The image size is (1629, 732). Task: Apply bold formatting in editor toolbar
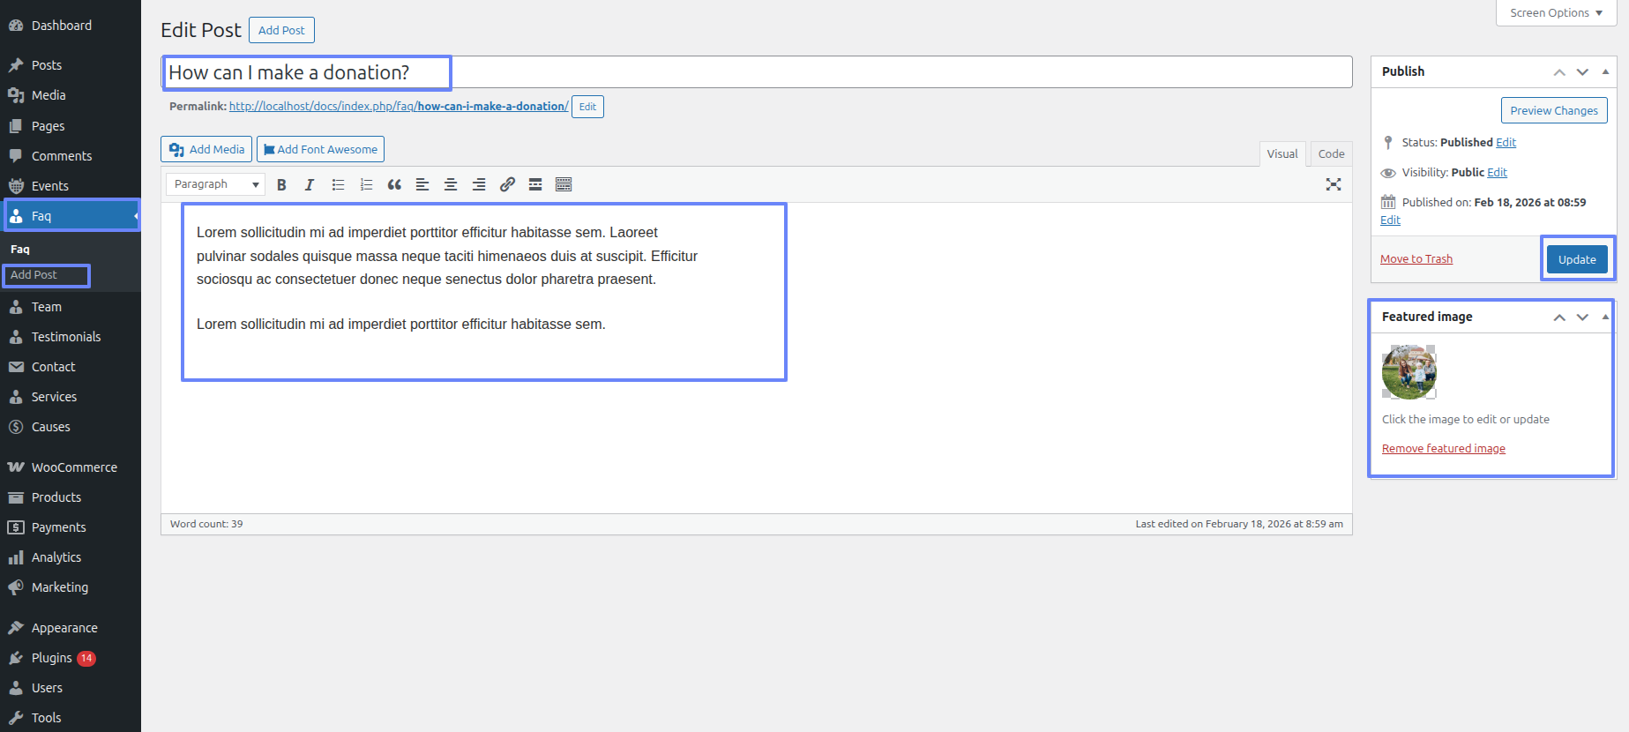point(281,184)
